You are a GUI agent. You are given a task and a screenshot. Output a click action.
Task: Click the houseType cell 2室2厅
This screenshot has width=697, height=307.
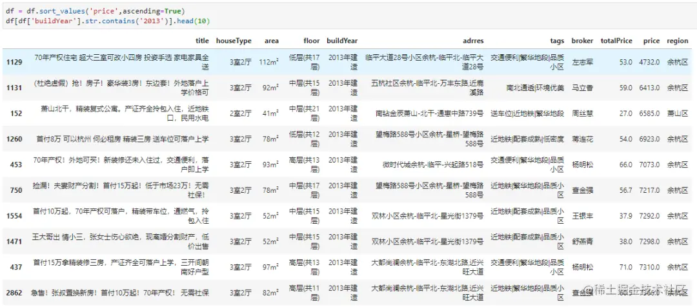click(x=241, y=114)
